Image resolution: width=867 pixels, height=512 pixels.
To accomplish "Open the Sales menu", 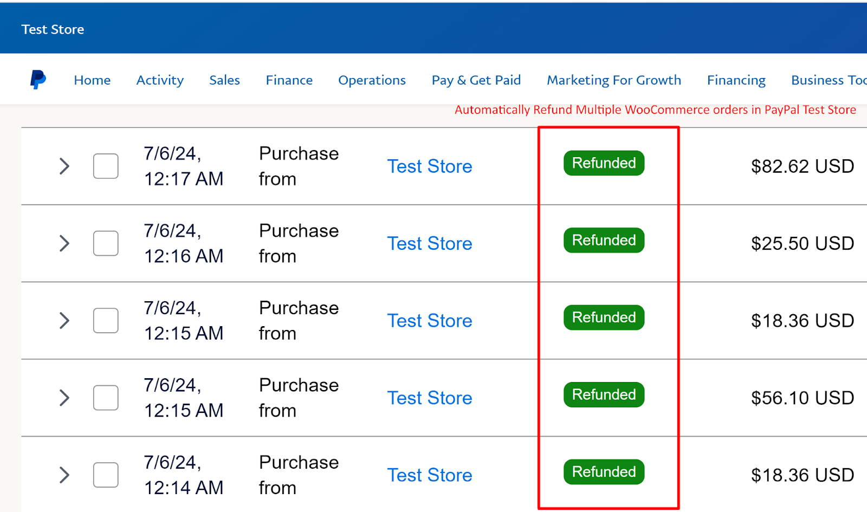I will point(224,80).
